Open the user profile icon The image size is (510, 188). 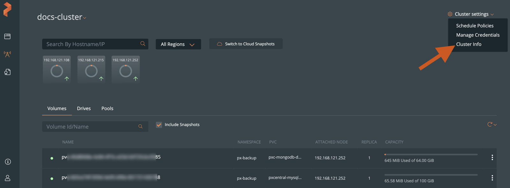(8, 178)
